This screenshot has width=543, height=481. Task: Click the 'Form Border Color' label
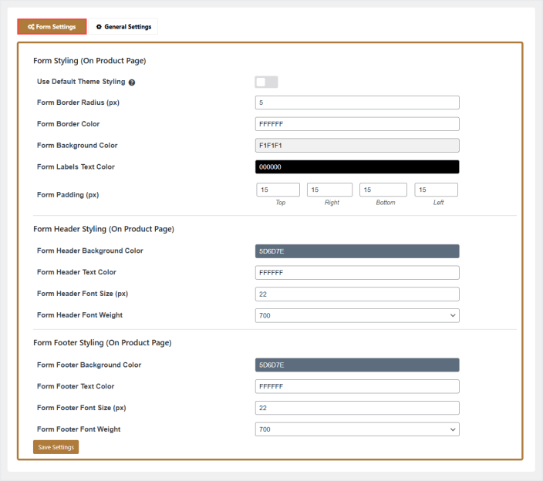pos(68,124)
